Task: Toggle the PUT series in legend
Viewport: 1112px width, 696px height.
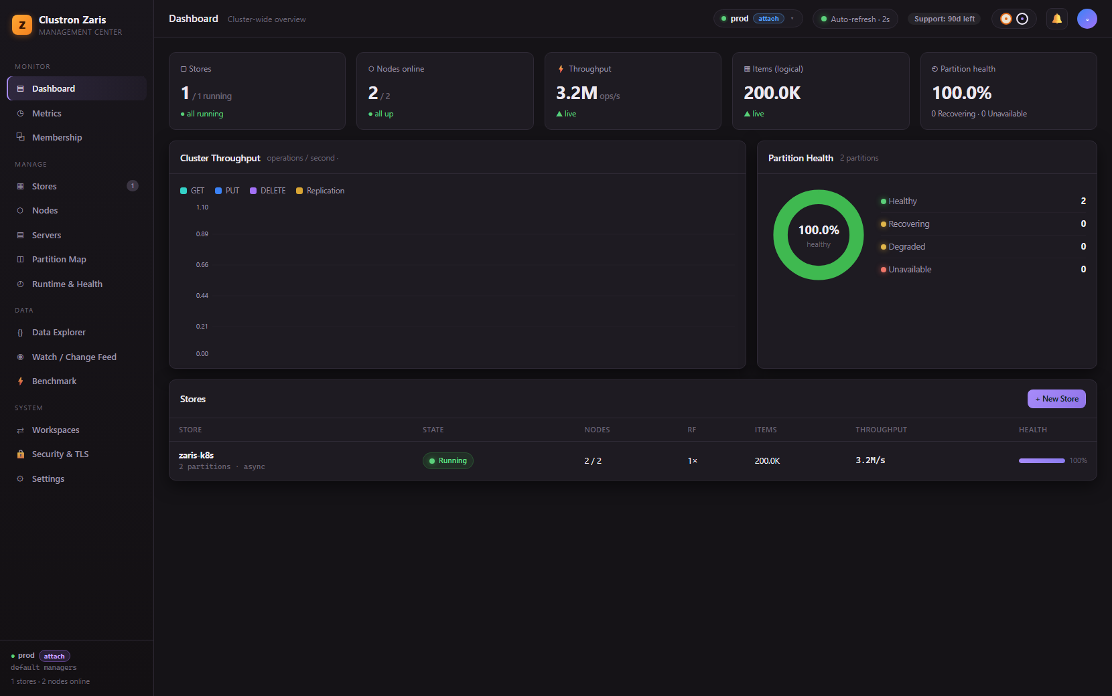Action: click(227, 191)
